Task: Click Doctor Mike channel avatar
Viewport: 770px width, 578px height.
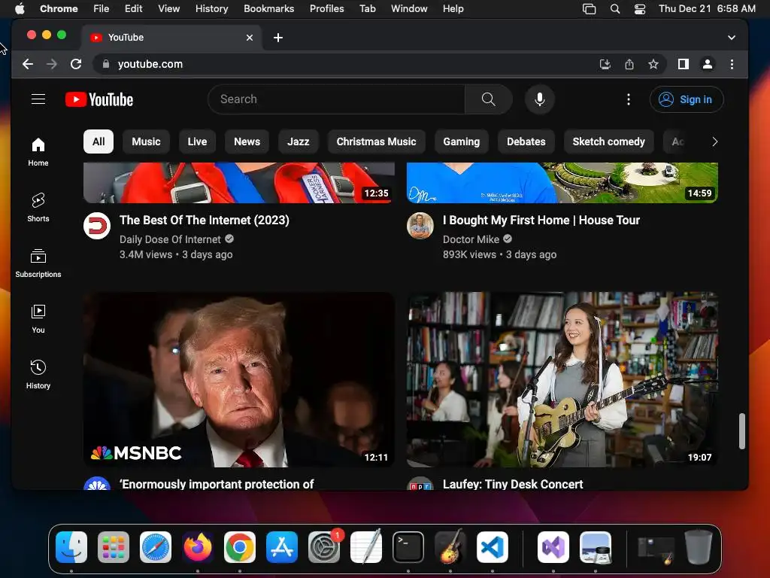Action: [420, 226]
